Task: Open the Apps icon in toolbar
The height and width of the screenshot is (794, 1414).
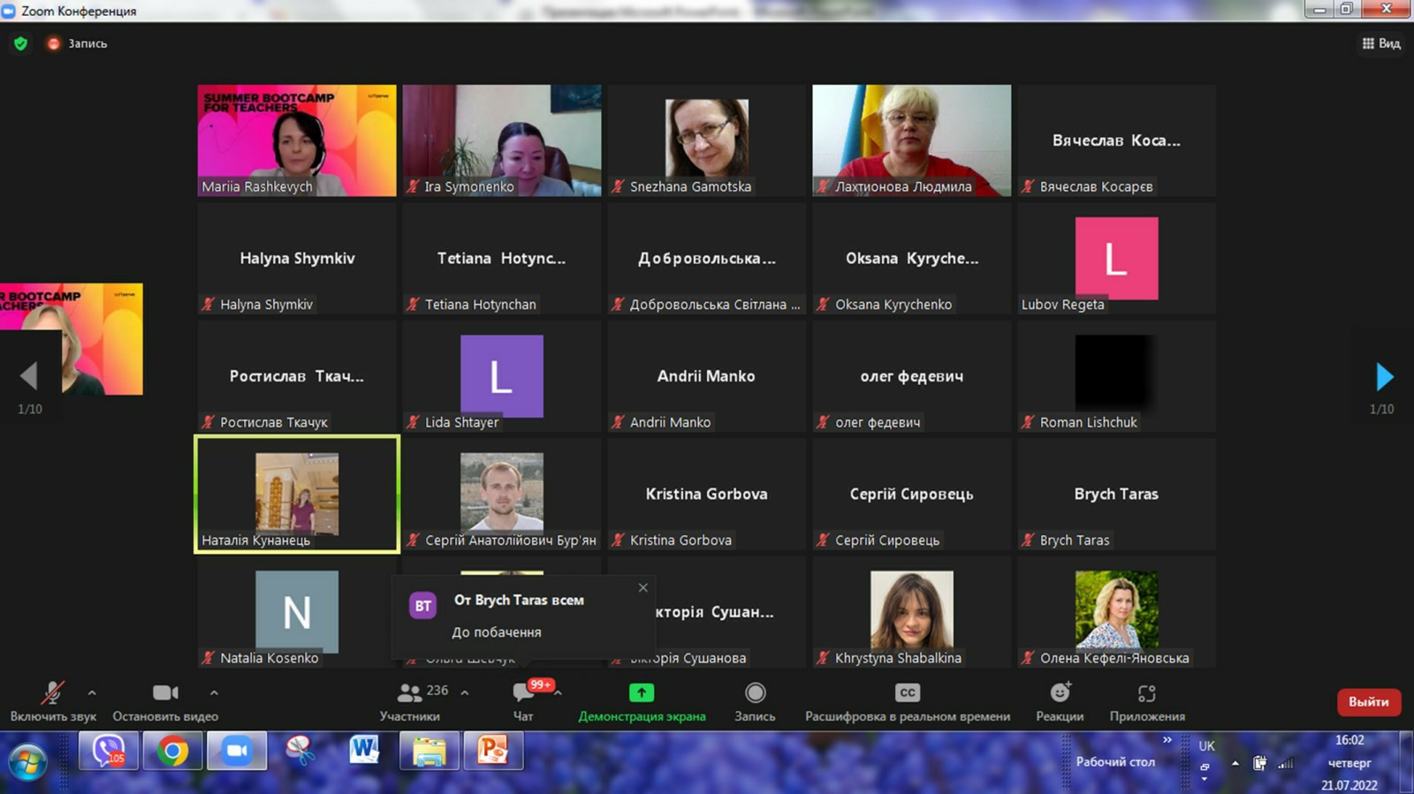Action: click(1147, 693)
